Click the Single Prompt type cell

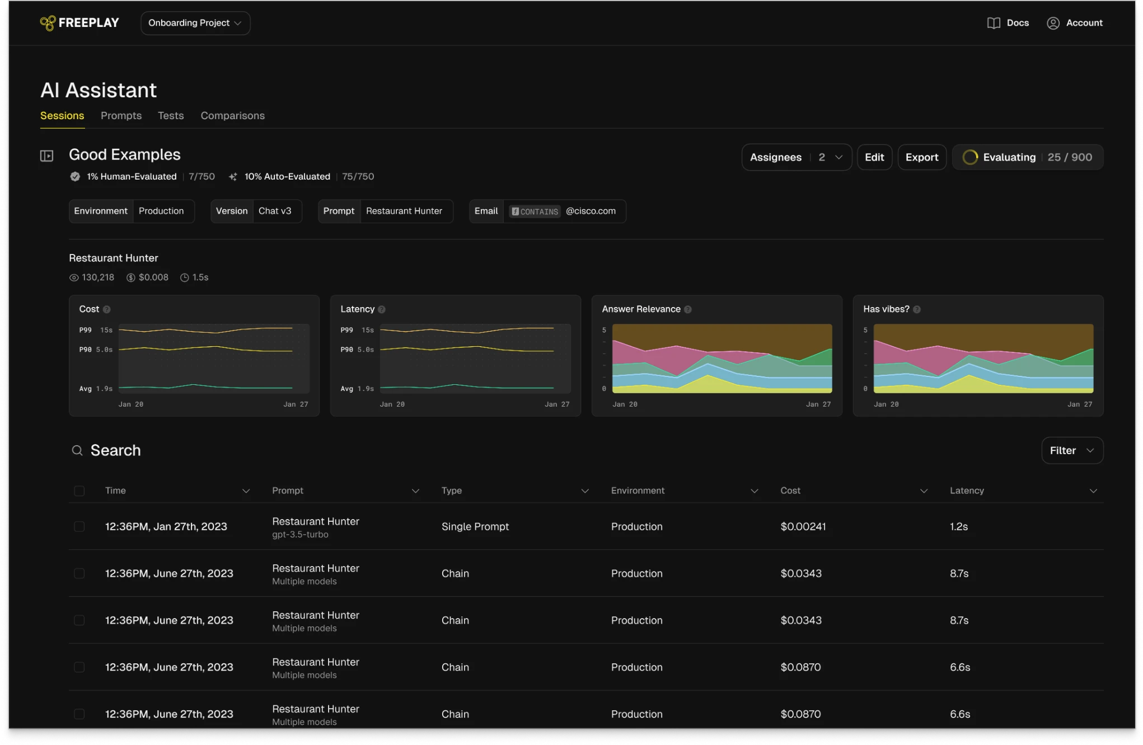click(475, 527)
